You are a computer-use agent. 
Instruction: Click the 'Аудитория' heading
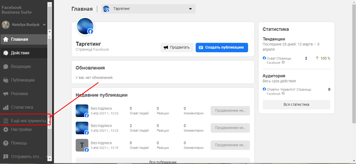pyautogui.click(x=274, y=76)
